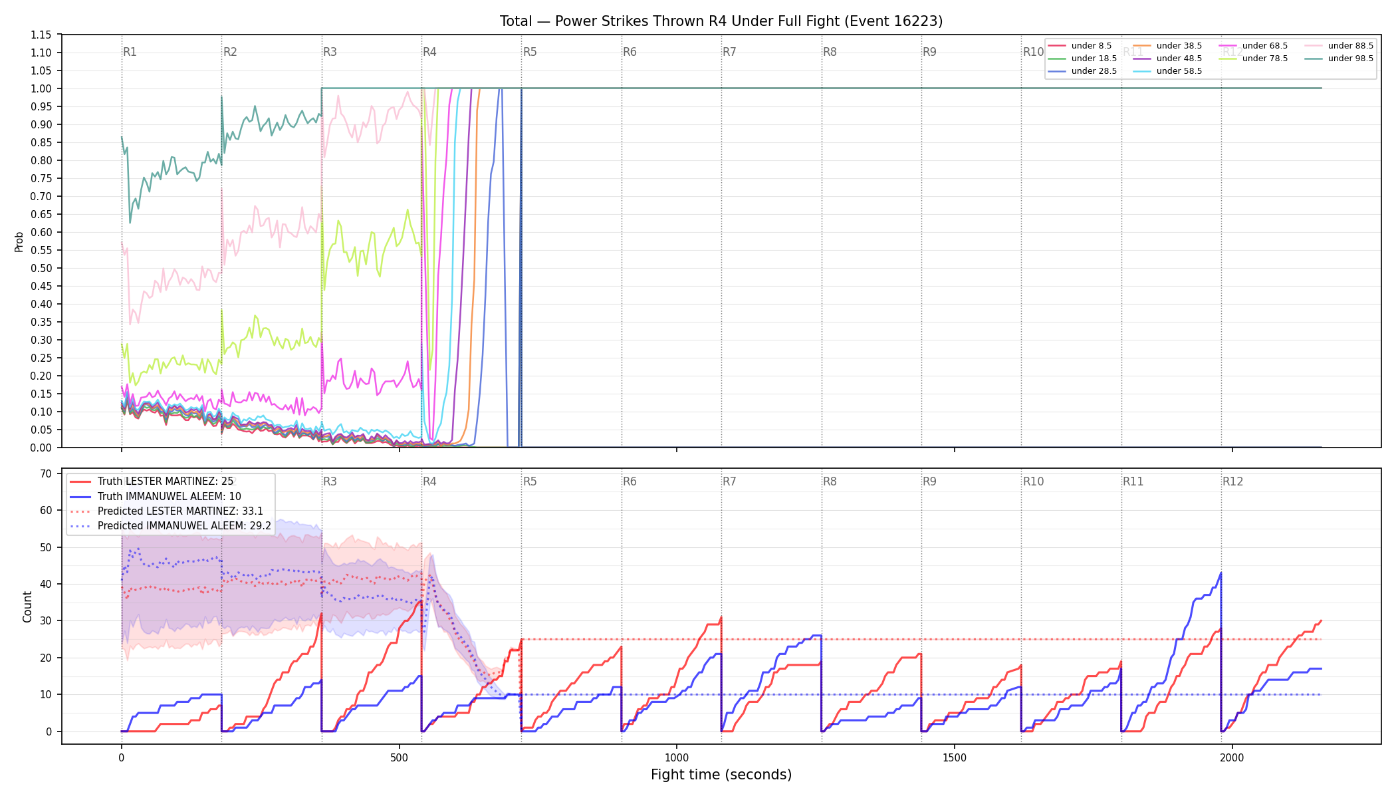
Task: Click the R12 round marker in the count chart
Action: (1233, 481)
